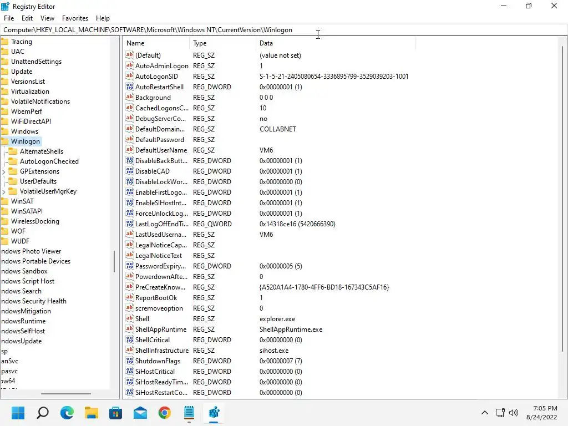
Task: Click the string icon for LegalNoticeText
Action: [x=130, y=255]
